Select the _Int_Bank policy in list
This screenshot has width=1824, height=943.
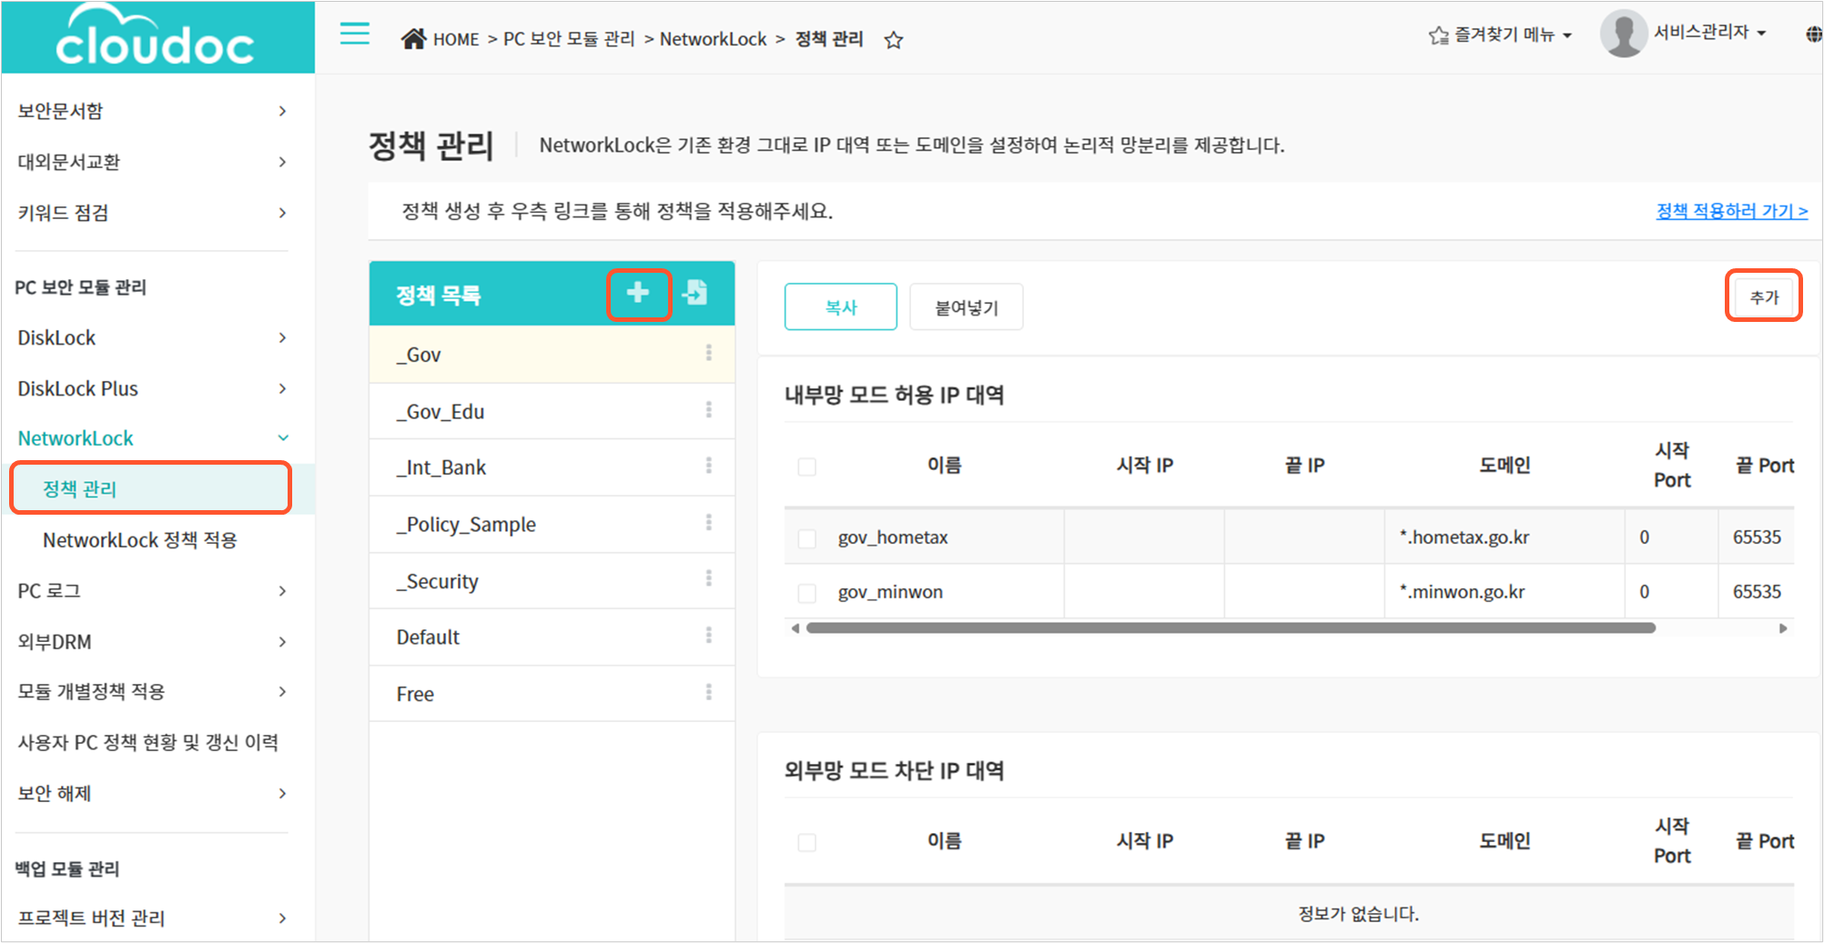coord(441,467)
